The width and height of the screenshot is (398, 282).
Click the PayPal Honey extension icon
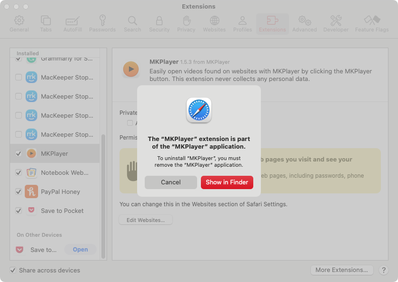pos(31,191)
